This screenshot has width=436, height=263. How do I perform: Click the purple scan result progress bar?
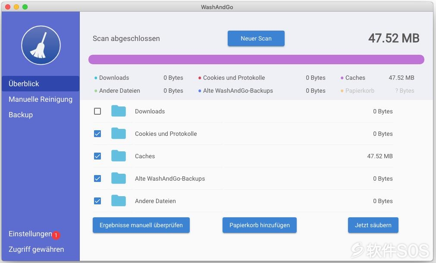coord(256,59)
